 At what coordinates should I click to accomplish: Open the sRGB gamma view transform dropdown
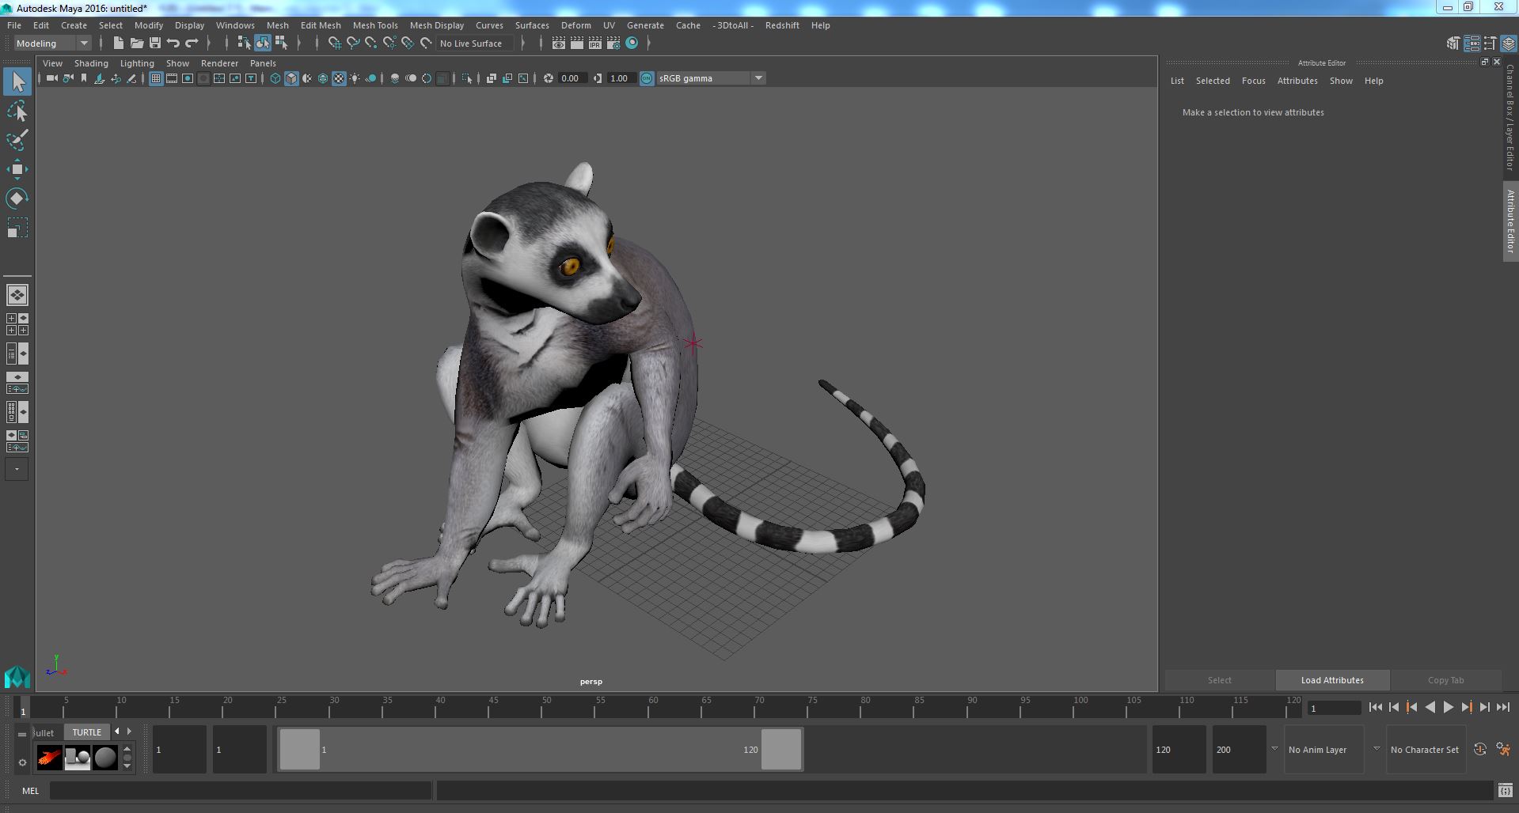tap(711, 78)
